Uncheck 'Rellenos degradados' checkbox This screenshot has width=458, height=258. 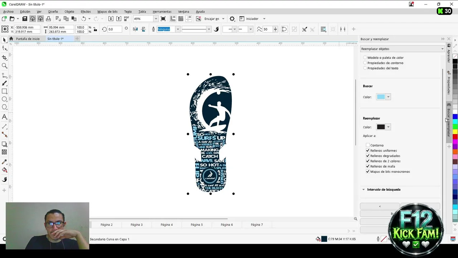(367, 156)
